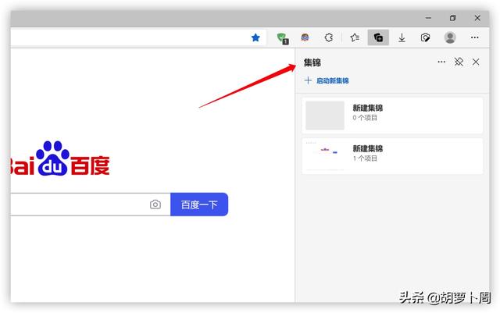Click 启动新集锦 to start new collection
This screenshot has width=500, height=313.
pyautogui.click(x=333, y=80)
